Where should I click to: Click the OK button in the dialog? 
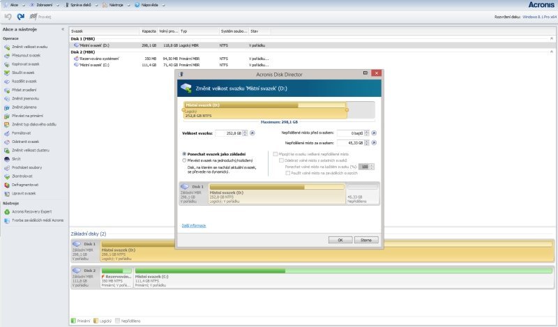(340, 239)
